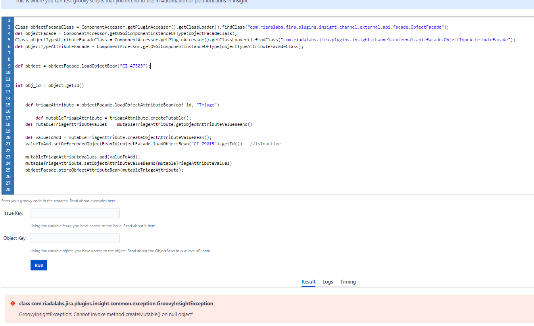Screen dimensions: 534x326
Task: Open the groovy examples 'here' link
Action: pos(111,201)
